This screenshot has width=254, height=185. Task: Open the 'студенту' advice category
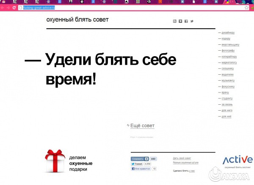(x=227, y=98)
